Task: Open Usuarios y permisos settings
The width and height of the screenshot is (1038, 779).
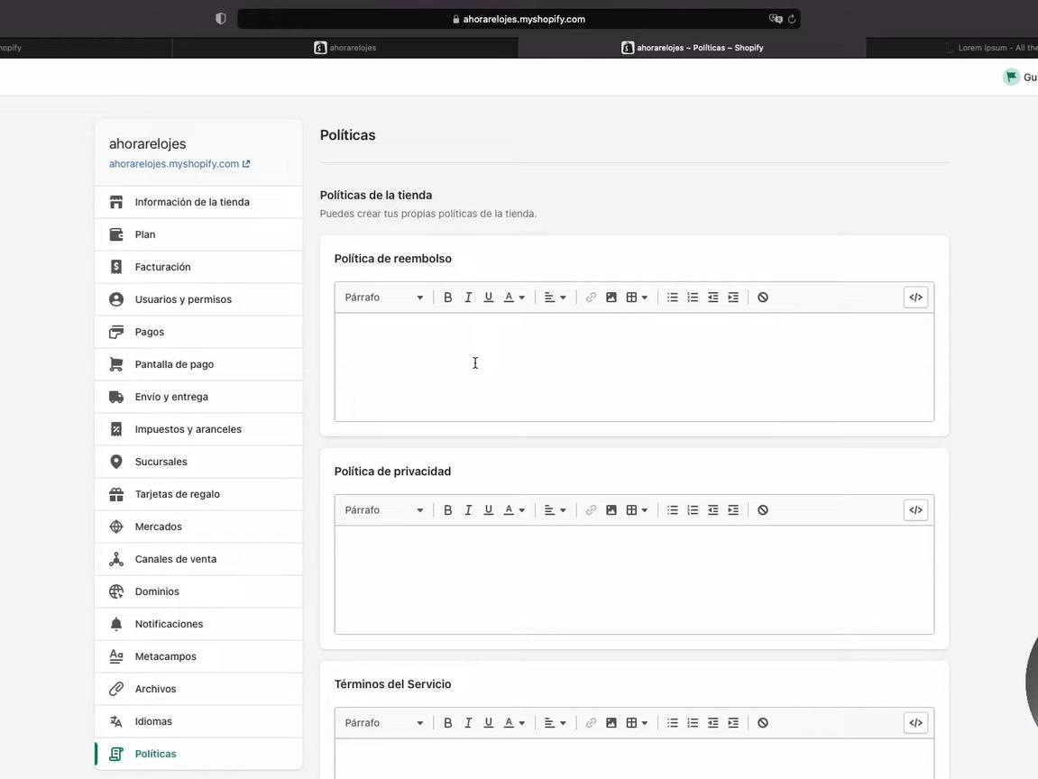Action: [x=198, y=299]
